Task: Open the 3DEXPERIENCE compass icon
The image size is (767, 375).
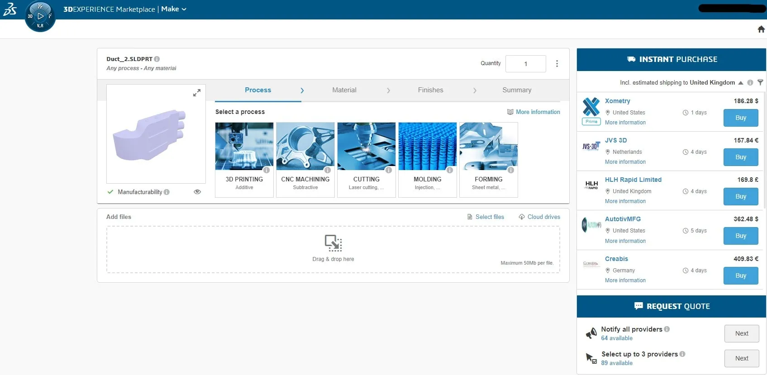Action: coord(40,17)
